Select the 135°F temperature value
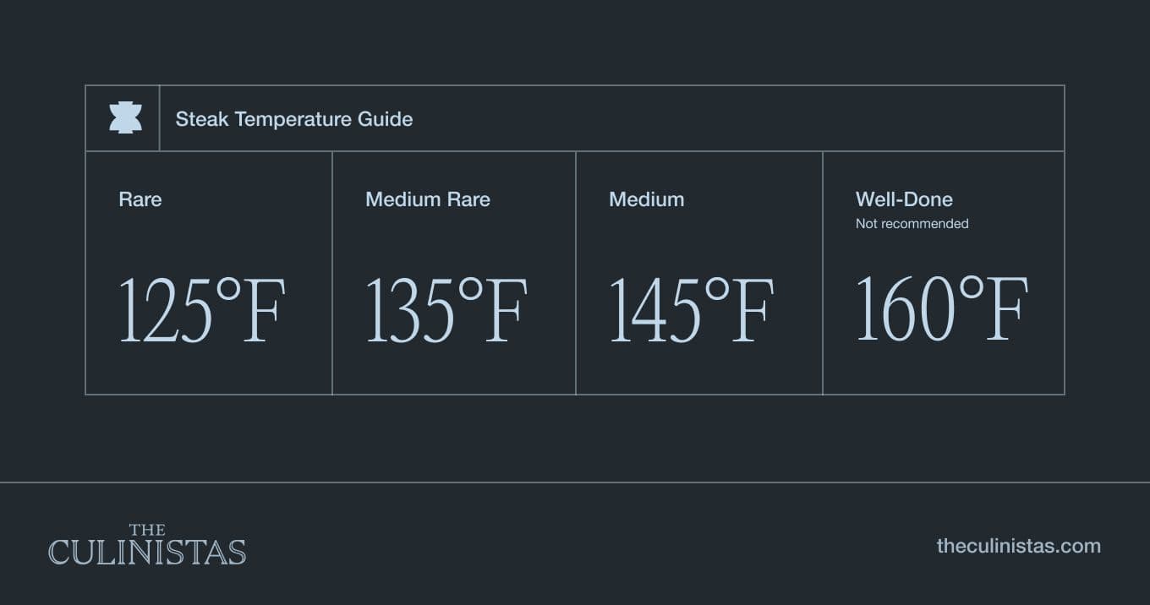Viewport: 1150px width, 605px height. [x=446, y=310]
